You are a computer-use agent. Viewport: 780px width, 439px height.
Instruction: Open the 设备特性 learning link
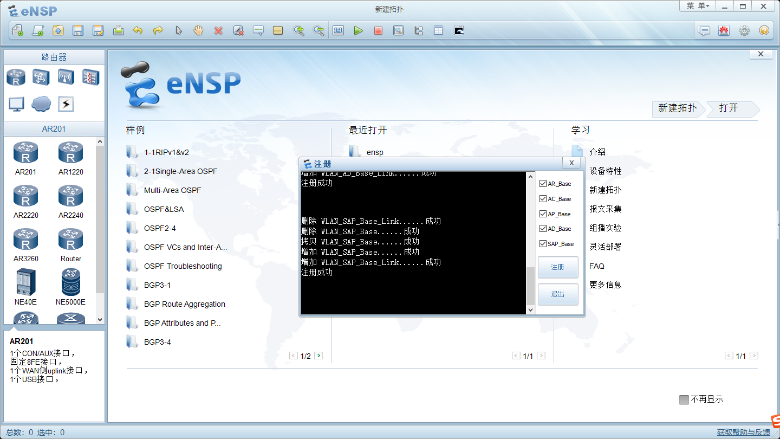click(606, 171)
